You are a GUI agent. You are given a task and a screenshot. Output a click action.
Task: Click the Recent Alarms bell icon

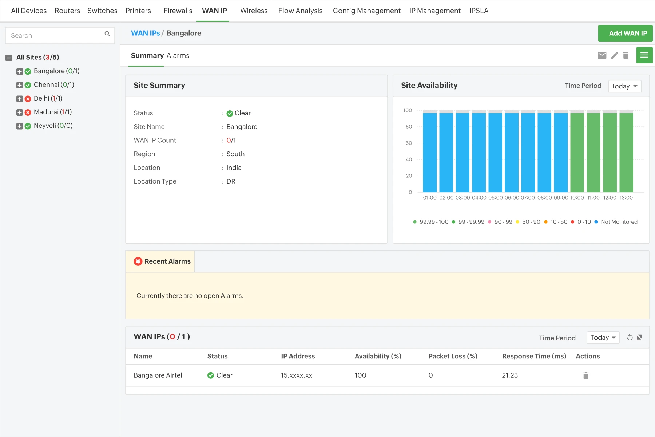pos(138,261)
